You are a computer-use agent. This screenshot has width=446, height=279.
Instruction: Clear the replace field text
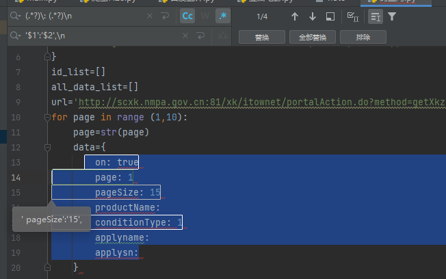pos(185,36)
